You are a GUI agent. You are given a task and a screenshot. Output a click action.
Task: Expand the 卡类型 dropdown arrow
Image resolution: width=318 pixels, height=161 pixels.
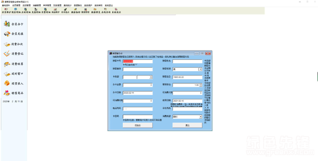[x=151, y=77]
